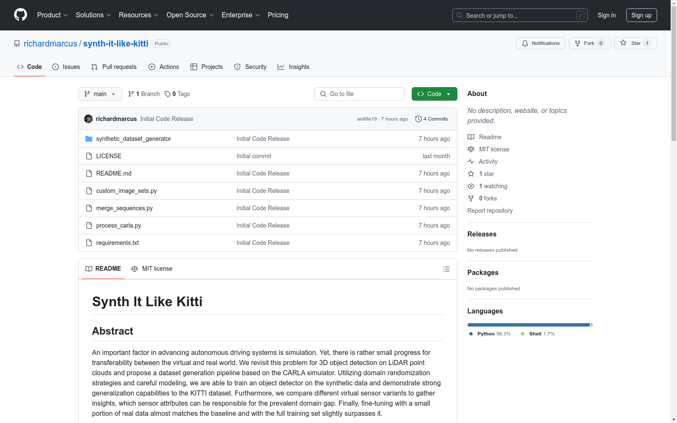Expand the Enterprise menu
This screenshot has width=677, height=423.
241,15
